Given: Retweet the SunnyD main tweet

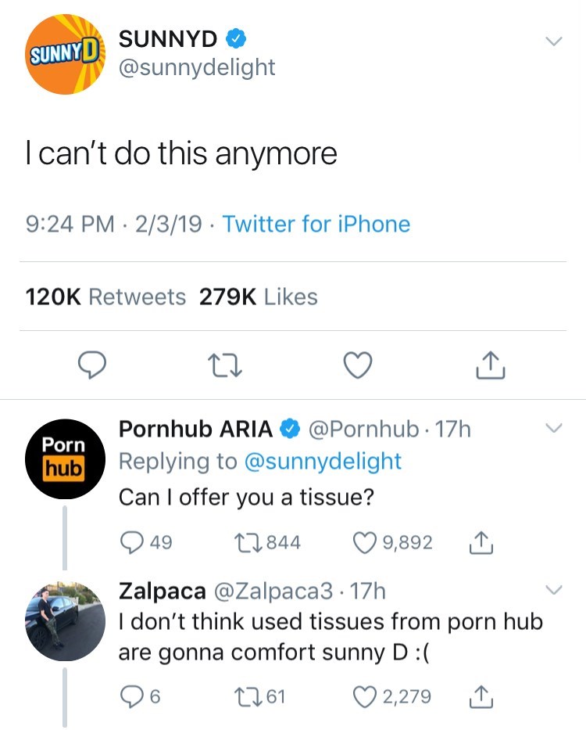Looking at the screenshot, I should click(x=226, y=365).
